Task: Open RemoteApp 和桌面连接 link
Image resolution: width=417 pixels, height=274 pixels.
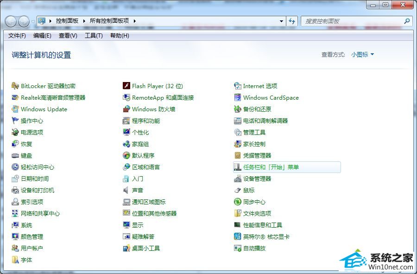Action: pos(163,98)
